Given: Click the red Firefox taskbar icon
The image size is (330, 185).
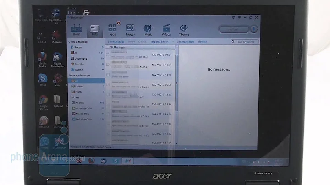Looking at the screenshot, I should pos(91,161).
